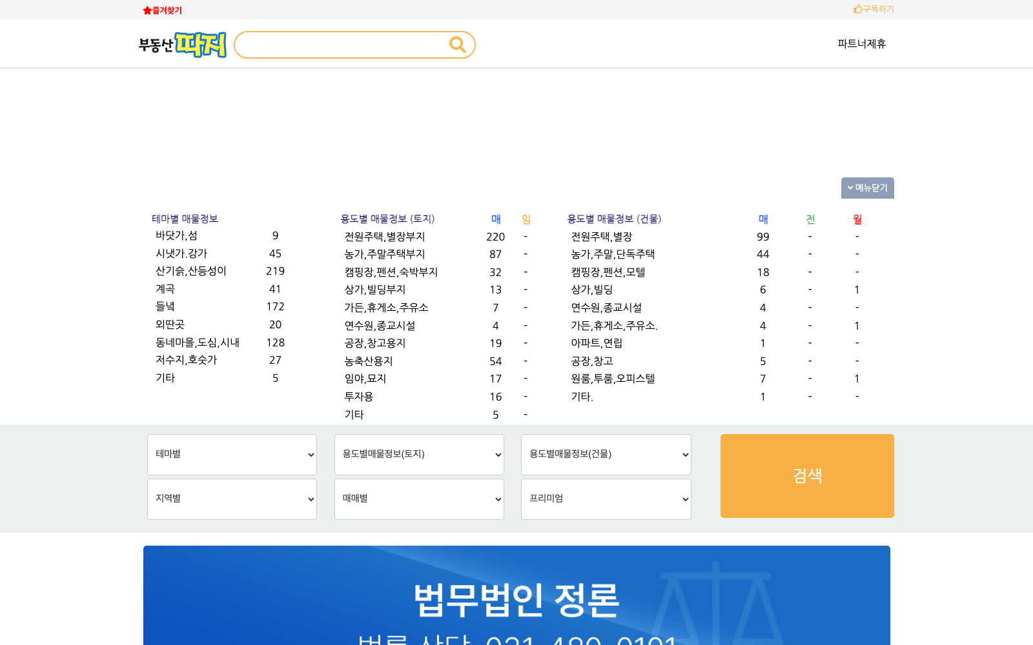Viewport: 1033px width, 645px height.
Task: Click count 99 for 전원주택,별장 building
Action: (763, 237)
